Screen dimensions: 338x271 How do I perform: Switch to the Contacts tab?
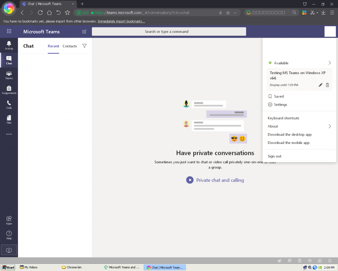point(70,46)
